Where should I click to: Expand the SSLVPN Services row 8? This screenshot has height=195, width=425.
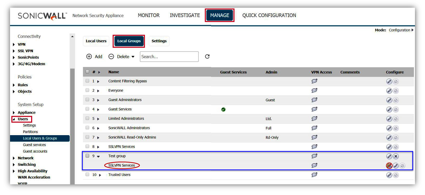tap(98, 147)
